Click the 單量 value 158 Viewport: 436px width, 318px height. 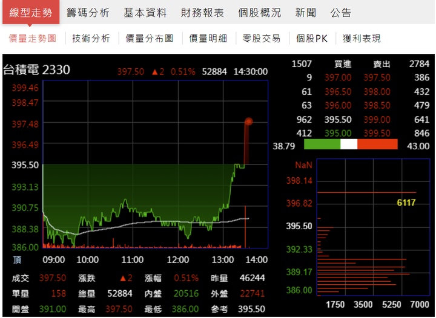[59, 293]
